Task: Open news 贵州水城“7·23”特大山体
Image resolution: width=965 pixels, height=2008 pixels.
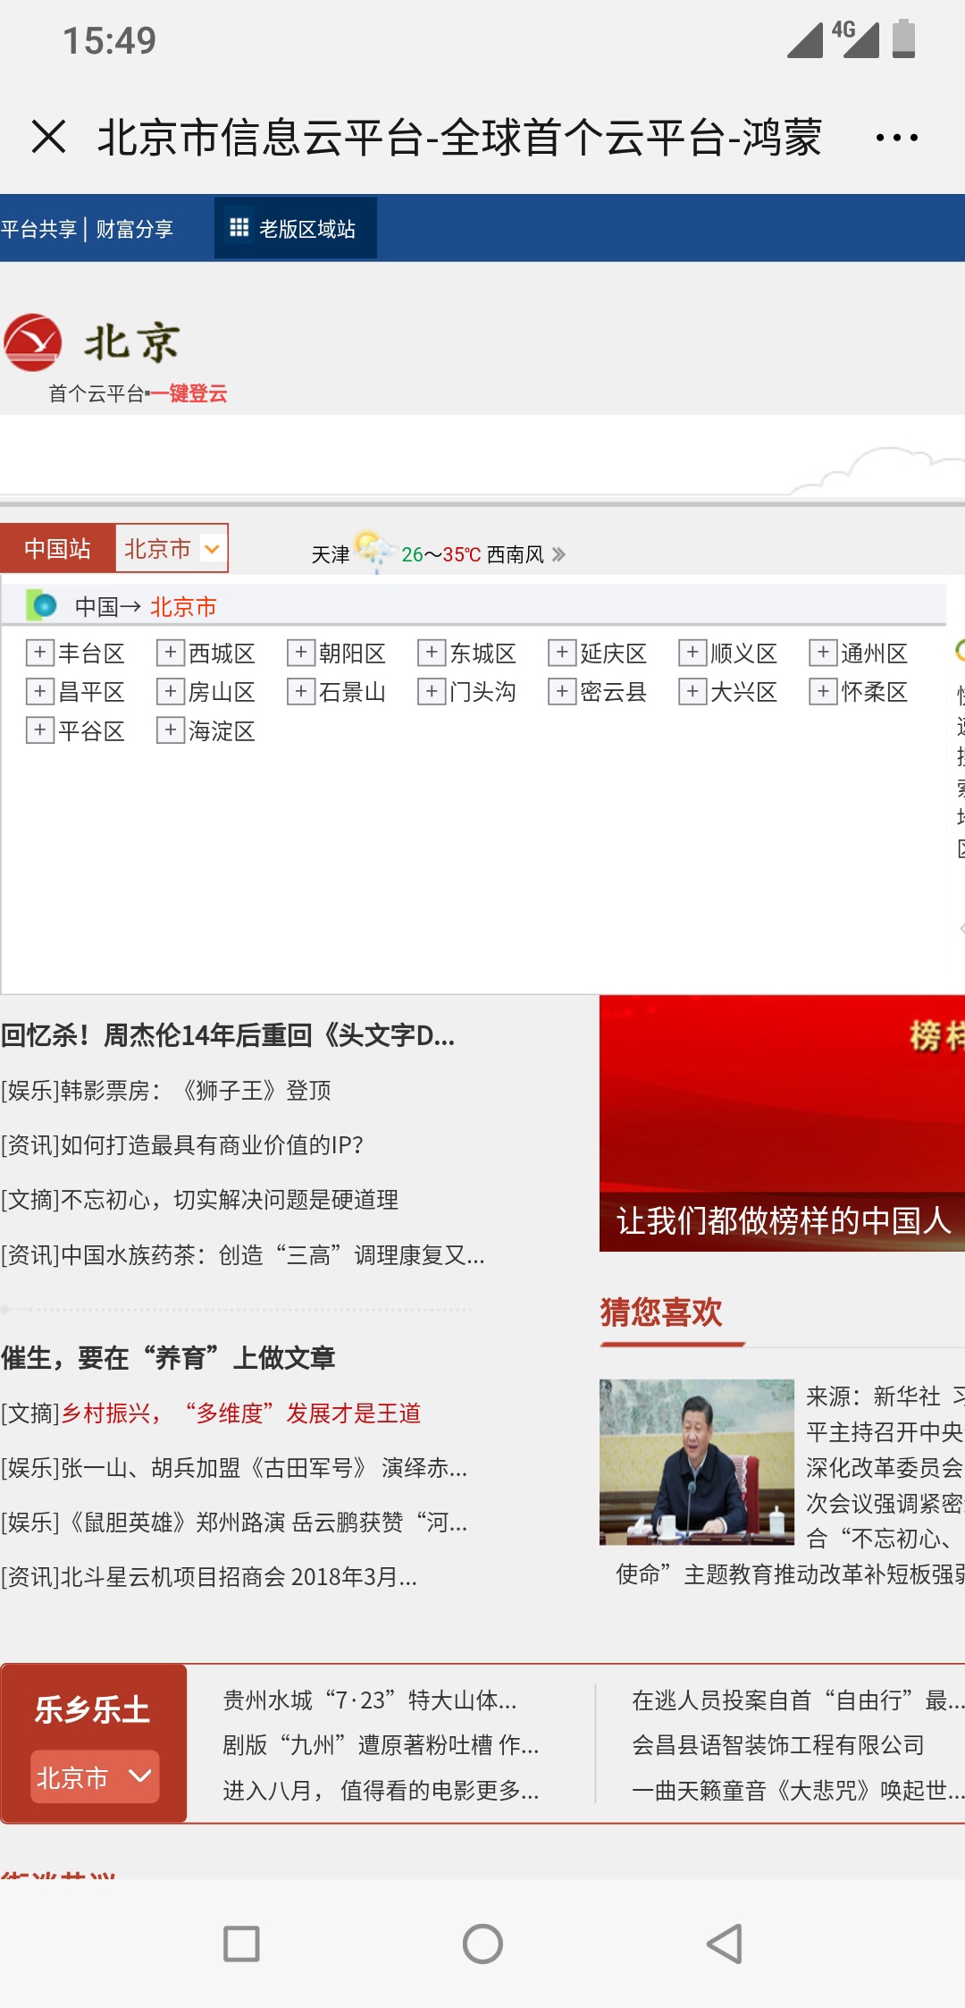Action: click(370, 1700)
